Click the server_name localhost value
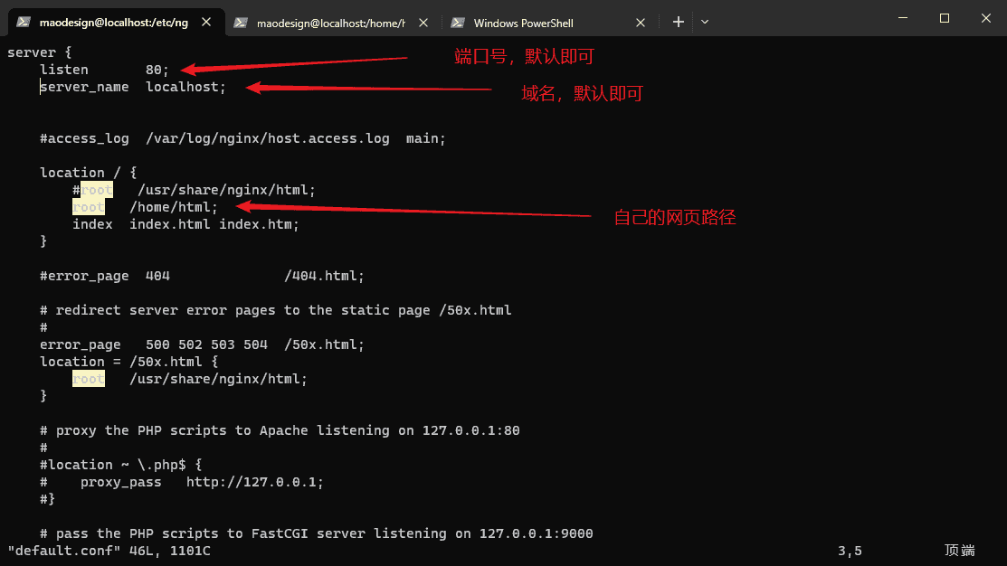The width and height of the screenshot is (1007, 566). point(183,87)
